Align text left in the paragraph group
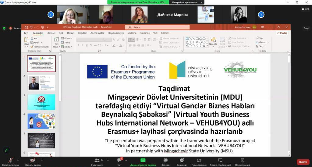This screenshot has width=312, height=167. click(x=130, y=45)
